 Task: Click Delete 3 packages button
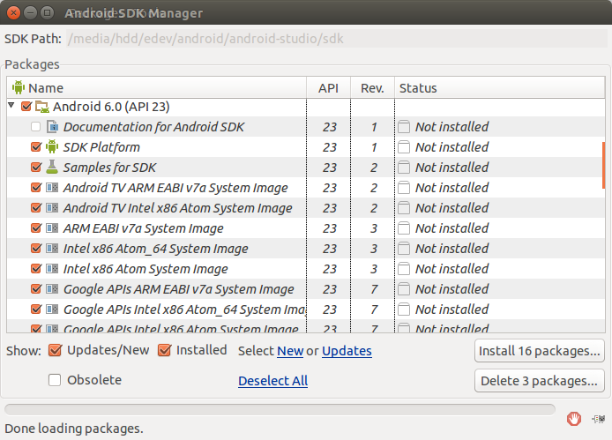tap(540, 381)
